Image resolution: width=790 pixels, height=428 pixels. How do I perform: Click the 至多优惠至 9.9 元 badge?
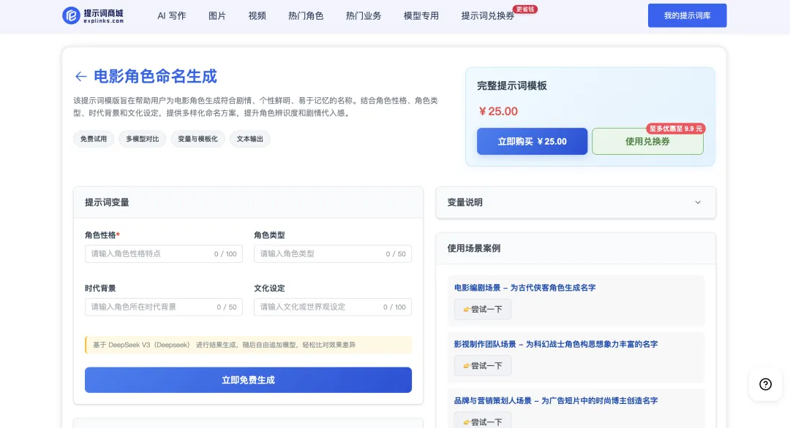click(675, 129)
